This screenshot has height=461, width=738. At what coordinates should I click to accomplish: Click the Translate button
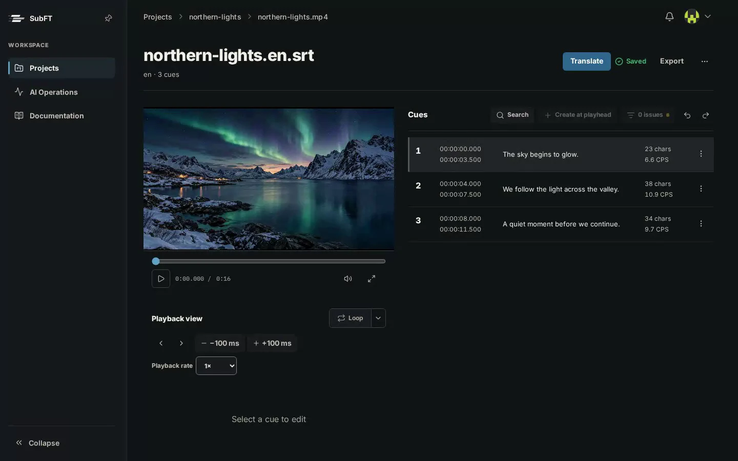point(587,61)
